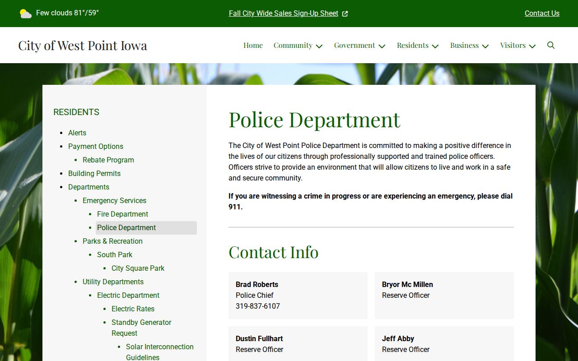Go to Building Permits sidebar link
Viewport: 578px width, 361px height.
pyautogui.click(x=94, y=173)
